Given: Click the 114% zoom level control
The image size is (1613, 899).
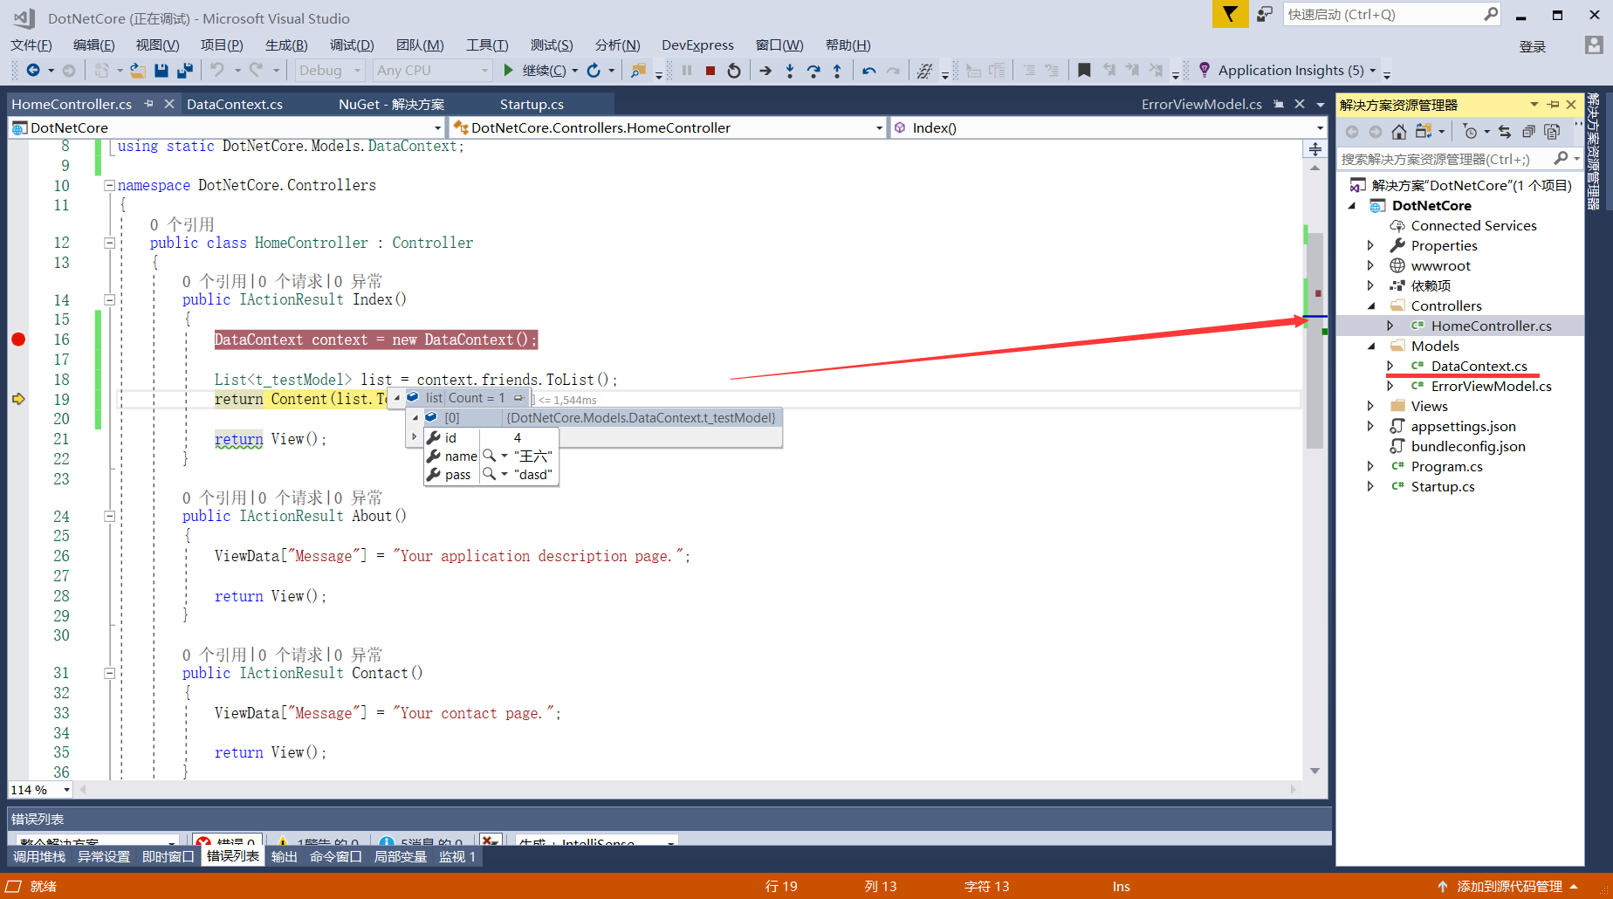Looking at the screenshot, I should (x=39, y=789).
